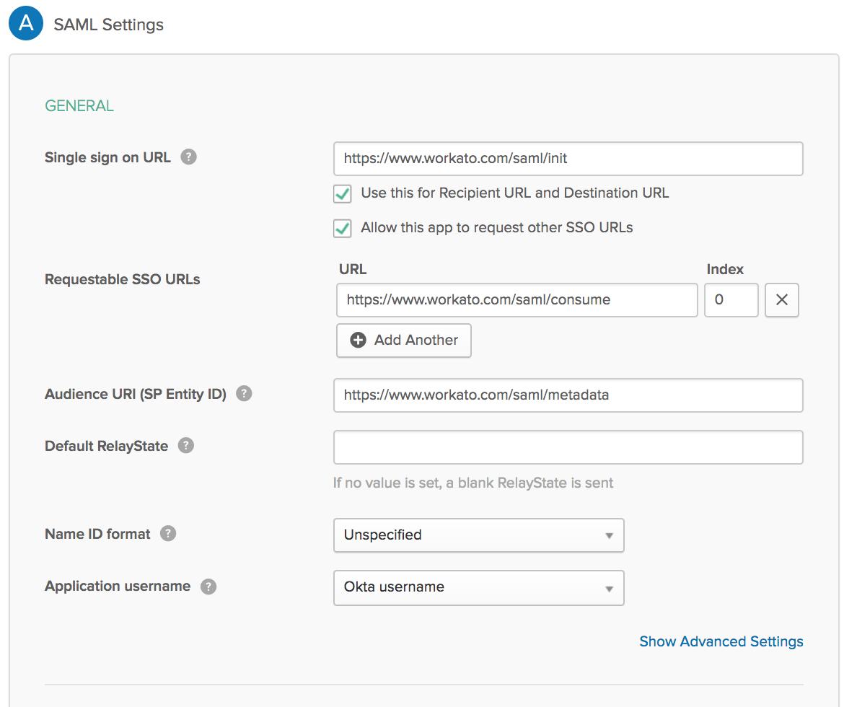Expand Show Advanced Settings
This screenshot has width=857, height=707.
pos(721,641)
